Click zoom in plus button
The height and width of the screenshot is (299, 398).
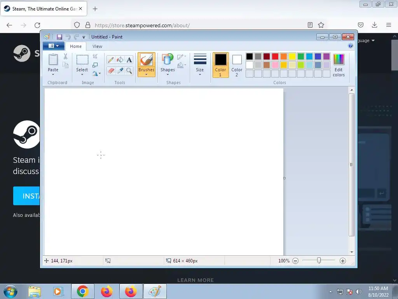pos(343,261)
